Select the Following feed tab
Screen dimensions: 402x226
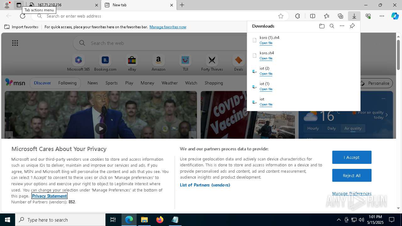[67, 83]
